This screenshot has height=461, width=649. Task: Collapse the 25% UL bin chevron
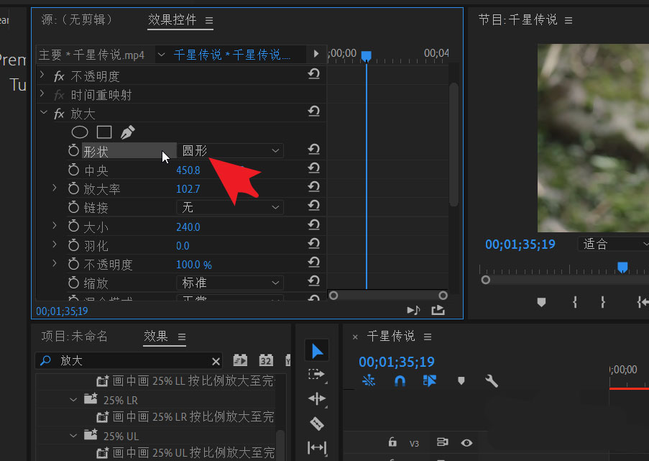click(73, 436)
